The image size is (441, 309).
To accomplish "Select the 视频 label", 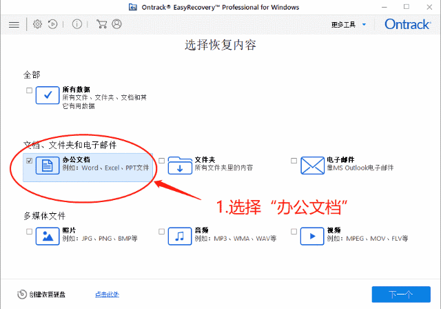I will pos(334,230).
